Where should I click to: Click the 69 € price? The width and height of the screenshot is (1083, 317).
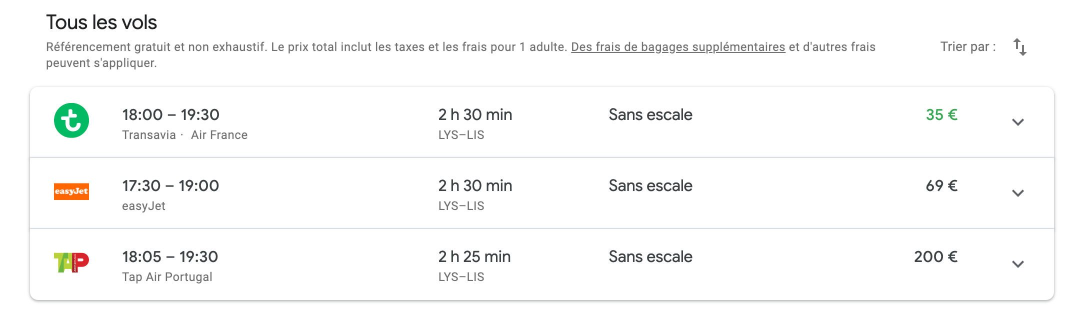941,186
